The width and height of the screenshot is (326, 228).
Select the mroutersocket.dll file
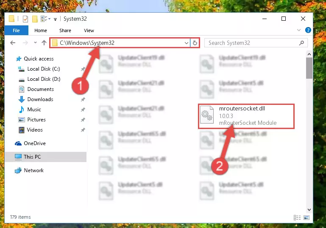click(x=246, y=116)
